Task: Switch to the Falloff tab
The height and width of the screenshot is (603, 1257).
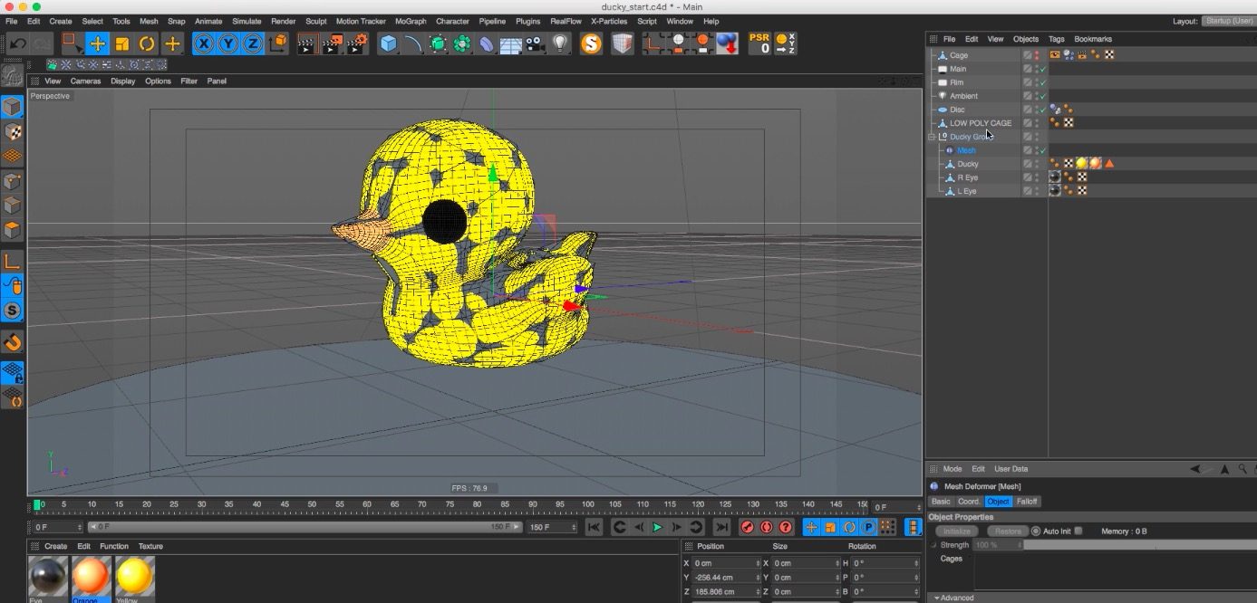Action: 1027,501
